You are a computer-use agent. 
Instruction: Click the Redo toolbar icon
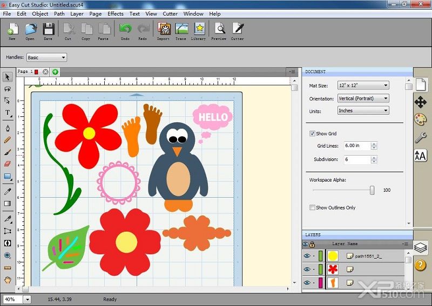click(143, 31)
